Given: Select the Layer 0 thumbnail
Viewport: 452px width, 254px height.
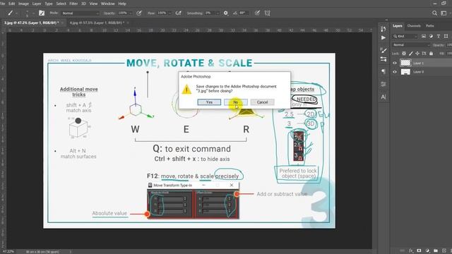Looking at the screenshot, I should click(x=405, y=72).
